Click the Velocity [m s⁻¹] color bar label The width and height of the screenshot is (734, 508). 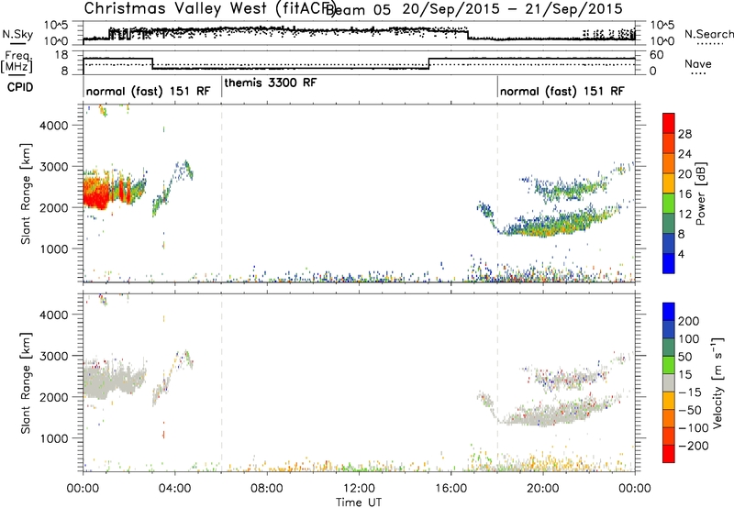pyautogui.click(x=717, y=383)
